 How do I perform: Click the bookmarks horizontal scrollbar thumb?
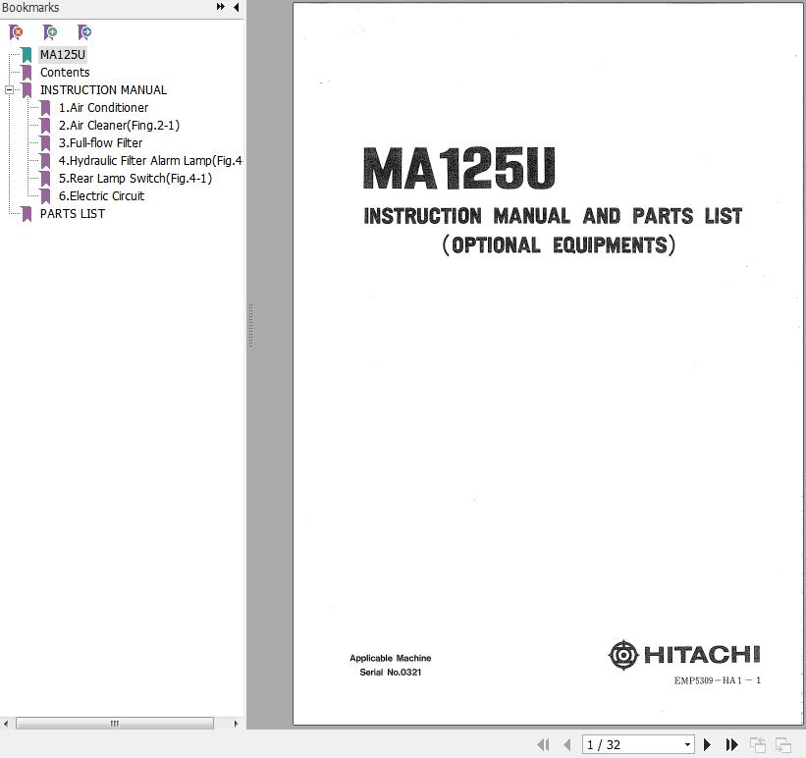115,724
